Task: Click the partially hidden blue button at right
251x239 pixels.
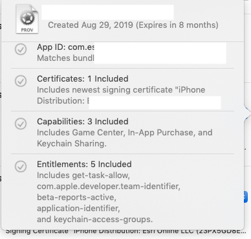Action: (246, 197)
